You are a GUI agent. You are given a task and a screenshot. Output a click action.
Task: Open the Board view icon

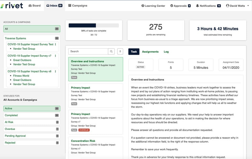pyautogui.click(x=30, y=5)
